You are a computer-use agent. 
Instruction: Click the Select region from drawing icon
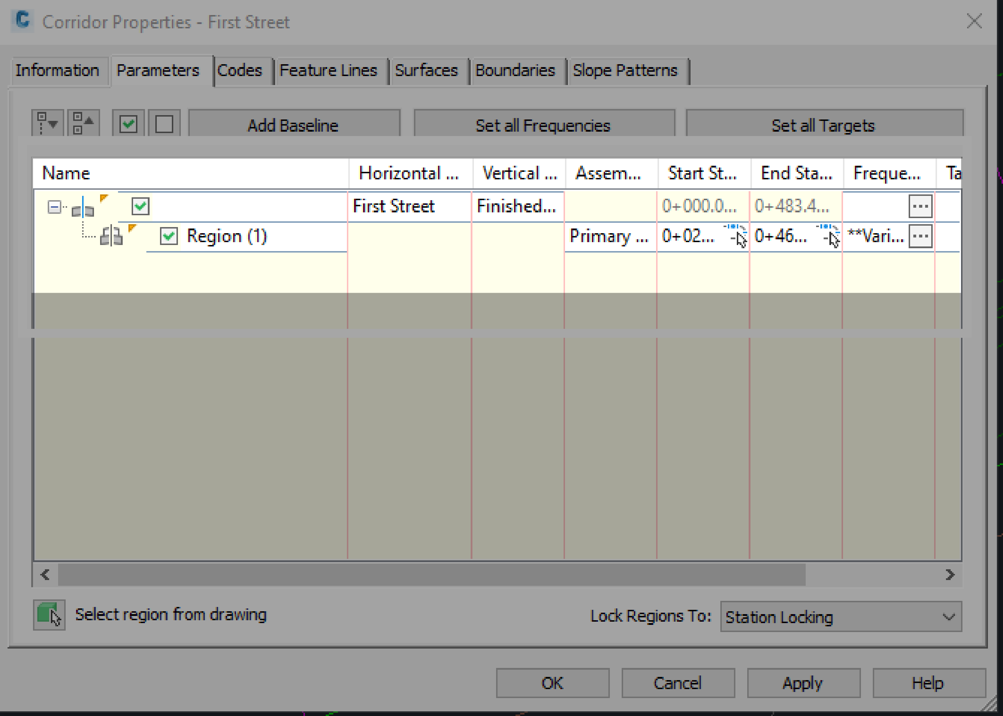[x=49, y=614]
